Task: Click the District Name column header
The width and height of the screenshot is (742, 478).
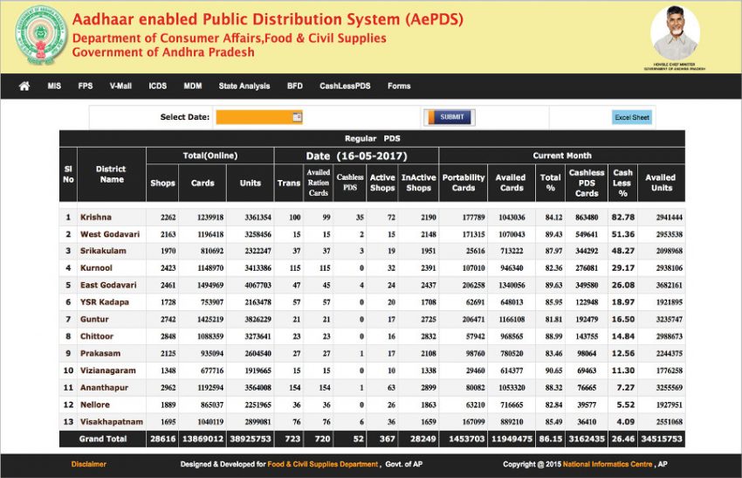Action: (111, 175)
